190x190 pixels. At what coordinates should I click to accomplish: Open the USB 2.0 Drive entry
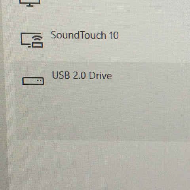[x=102, y=101]
